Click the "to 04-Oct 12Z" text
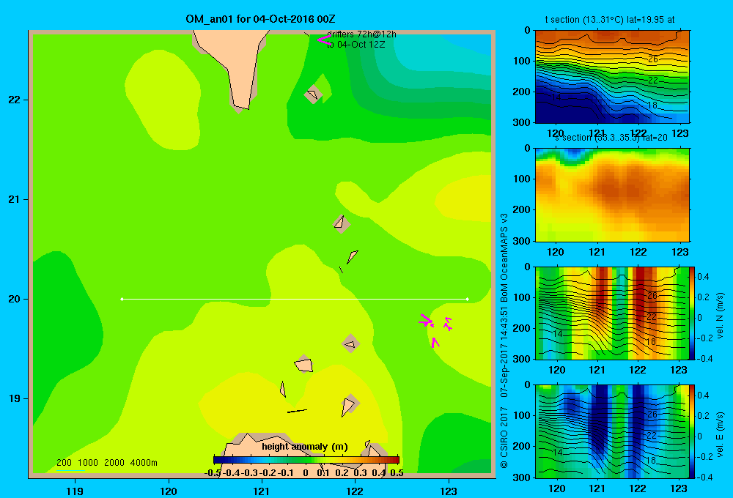 [356, 45]
